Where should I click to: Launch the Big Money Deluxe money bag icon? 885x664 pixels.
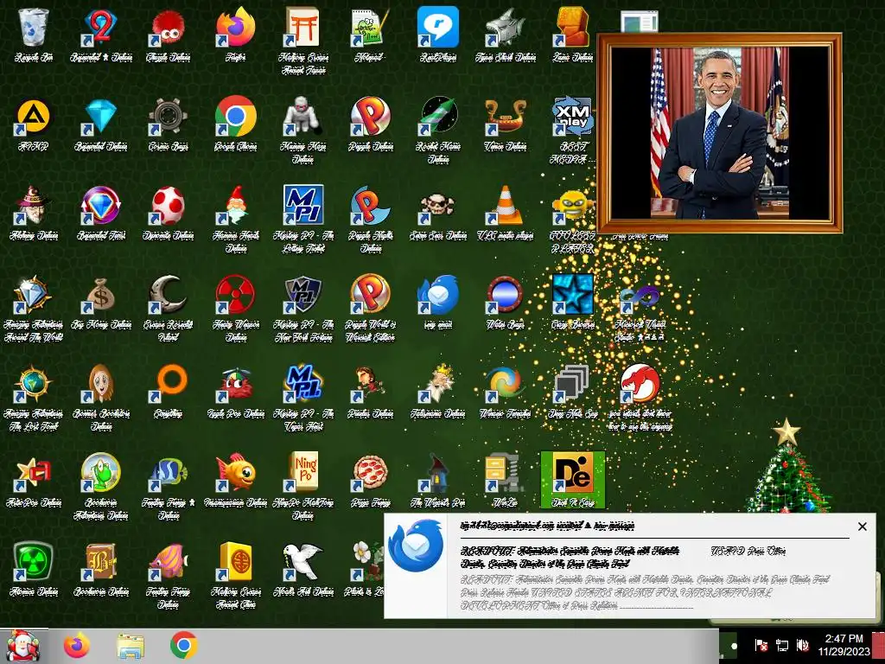coord(101,294)
